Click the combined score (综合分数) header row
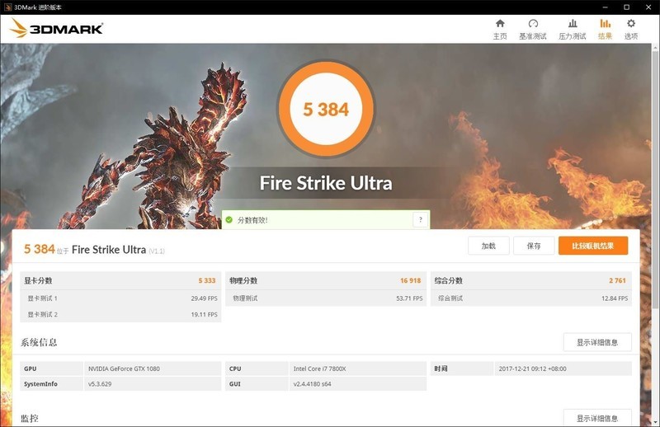 [x=530, y=280]
